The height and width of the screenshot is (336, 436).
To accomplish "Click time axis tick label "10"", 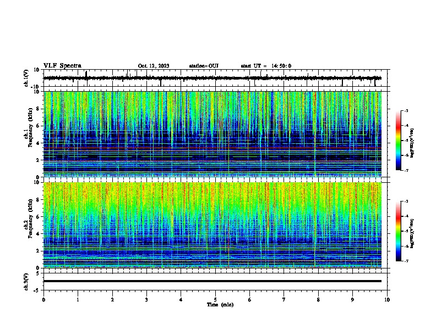I will click(387, 300).
